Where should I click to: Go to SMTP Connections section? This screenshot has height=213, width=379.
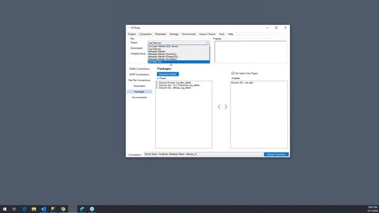pyautogui.click(x=140, y=75)
